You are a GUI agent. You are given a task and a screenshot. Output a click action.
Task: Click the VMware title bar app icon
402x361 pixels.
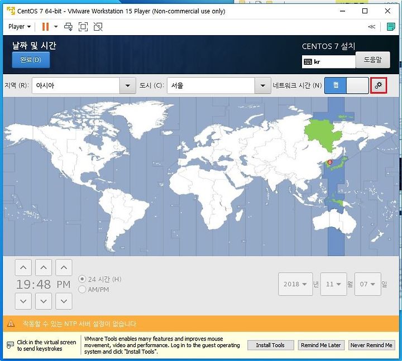click(11, 11)
